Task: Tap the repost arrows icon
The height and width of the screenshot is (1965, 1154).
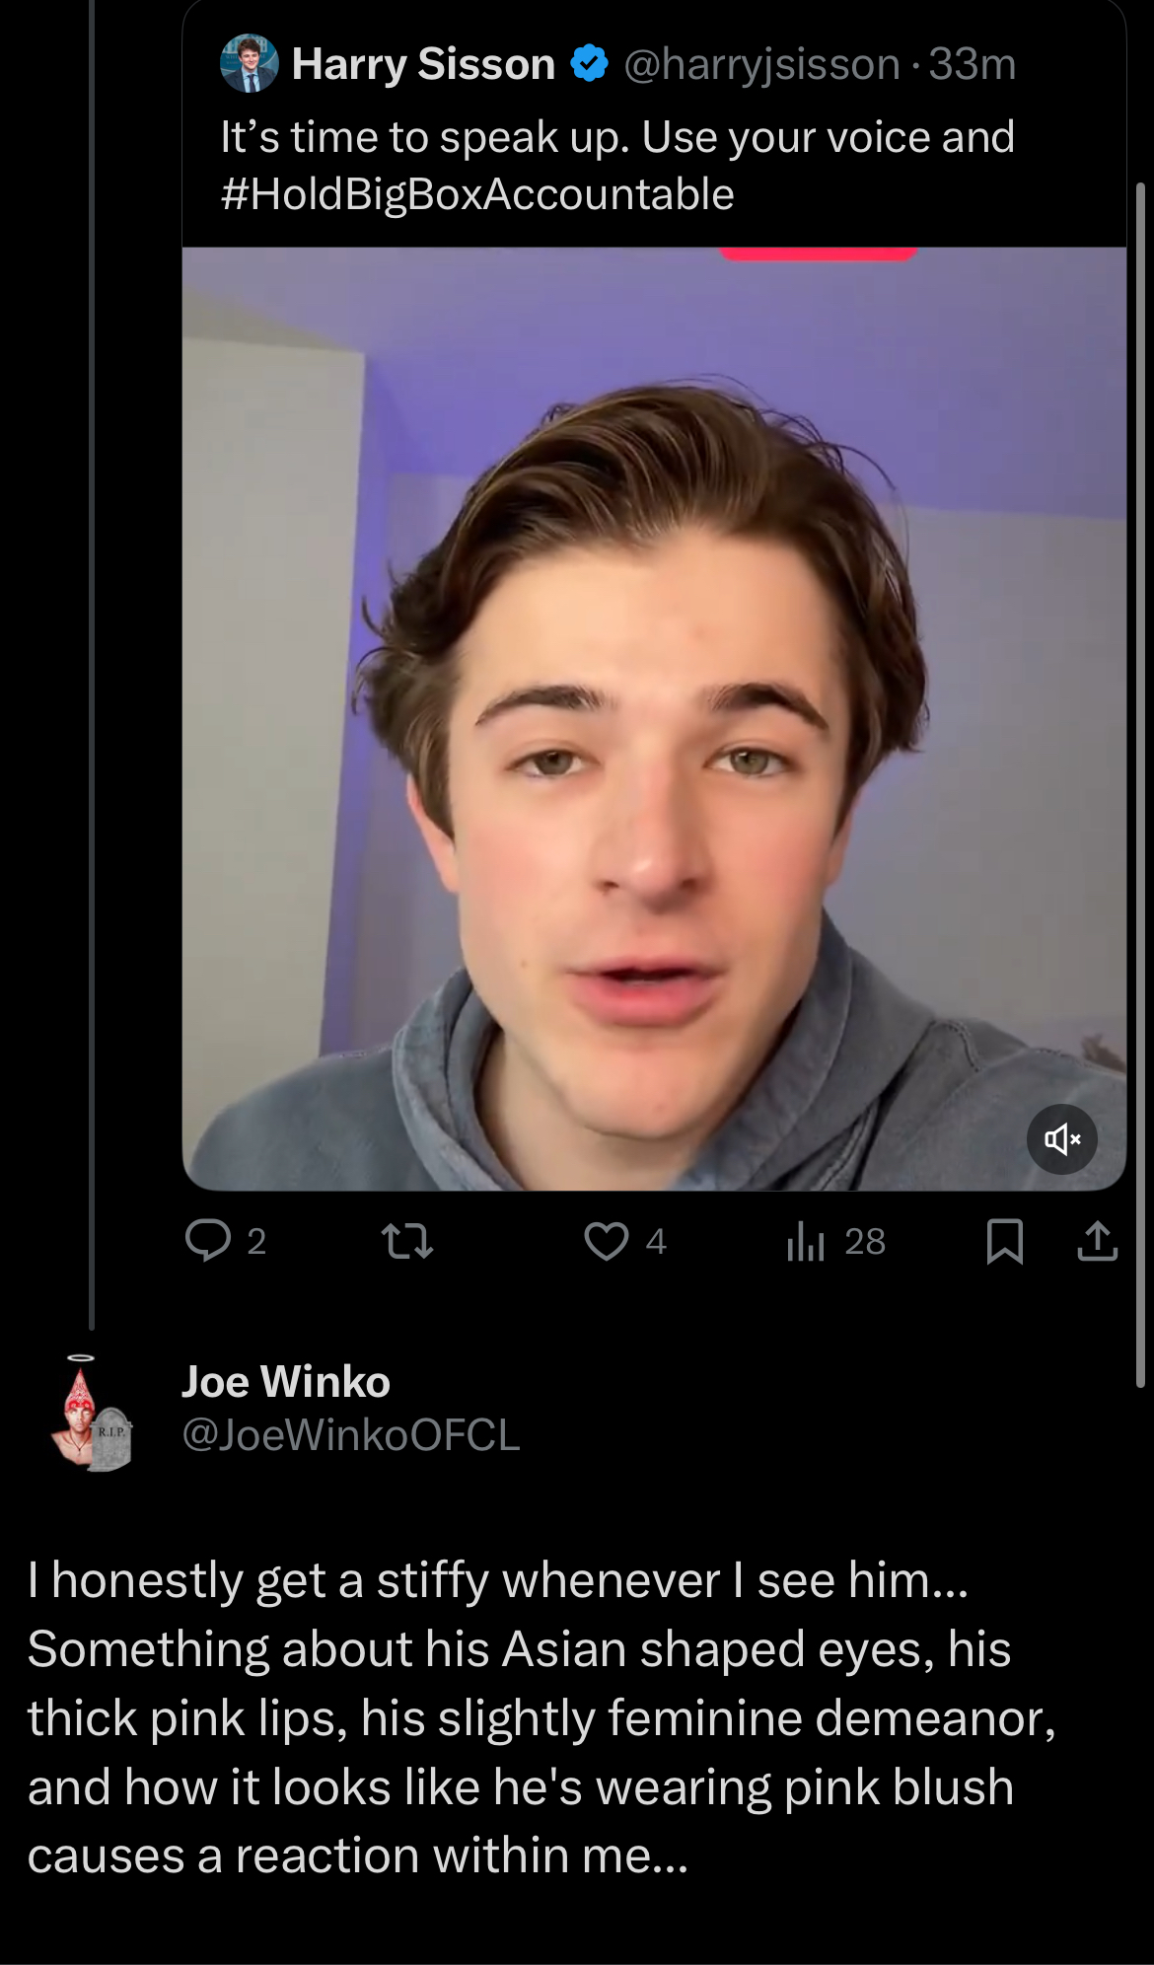Action: (407, 1241)
